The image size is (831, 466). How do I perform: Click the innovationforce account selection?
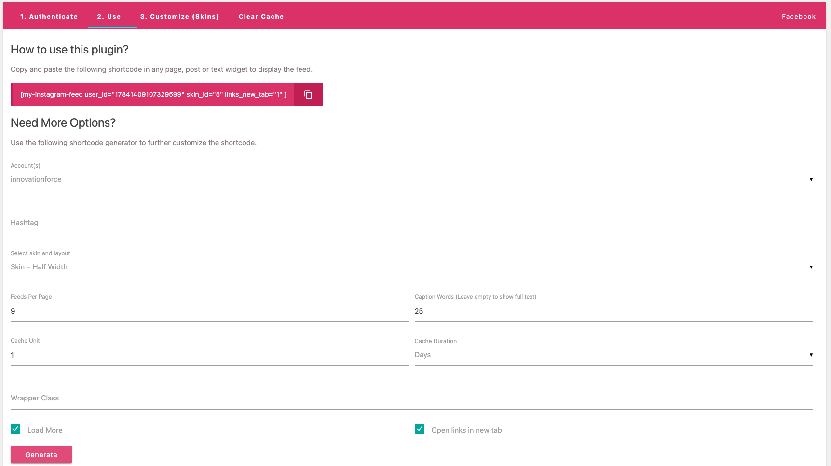click(412, 179)
